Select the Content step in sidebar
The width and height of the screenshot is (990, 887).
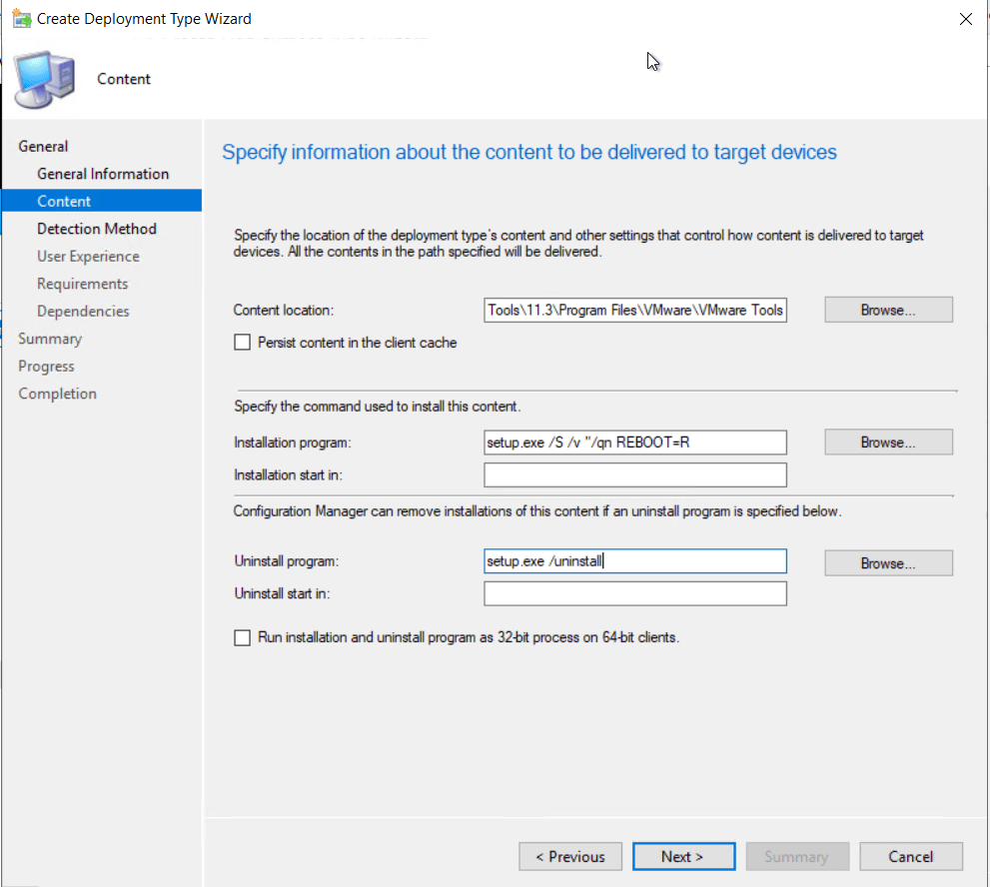[x=64, y=201]
